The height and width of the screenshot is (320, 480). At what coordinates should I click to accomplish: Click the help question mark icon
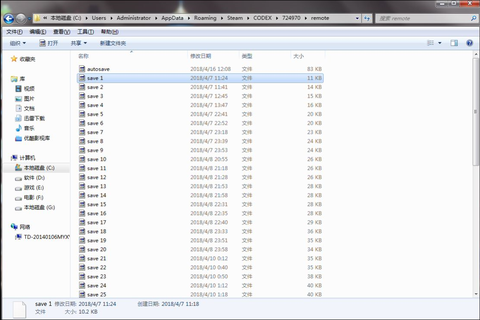tap(469, 43)
